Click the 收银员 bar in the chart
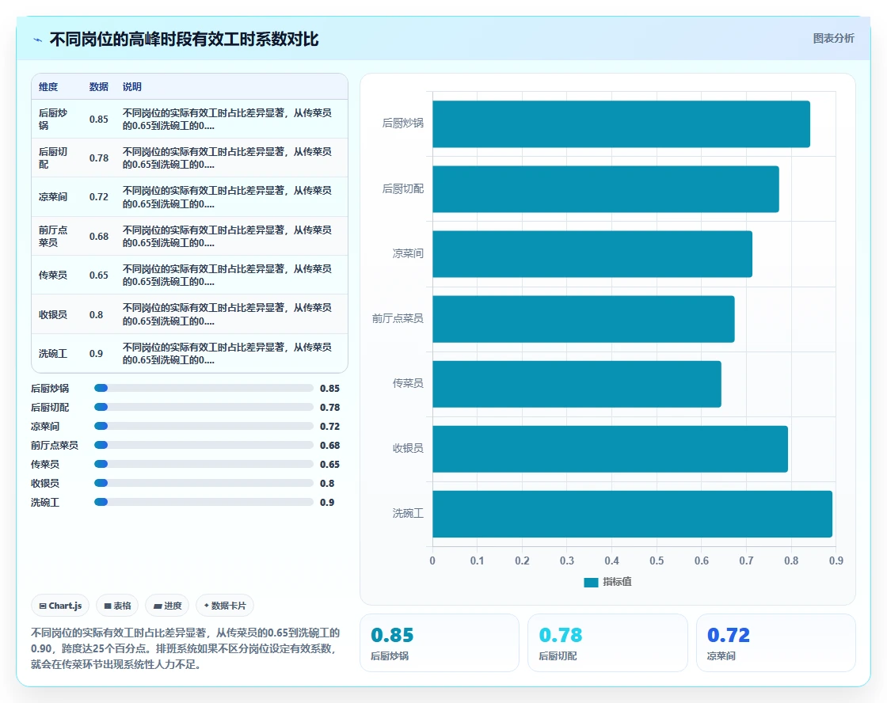 point(611,449)
